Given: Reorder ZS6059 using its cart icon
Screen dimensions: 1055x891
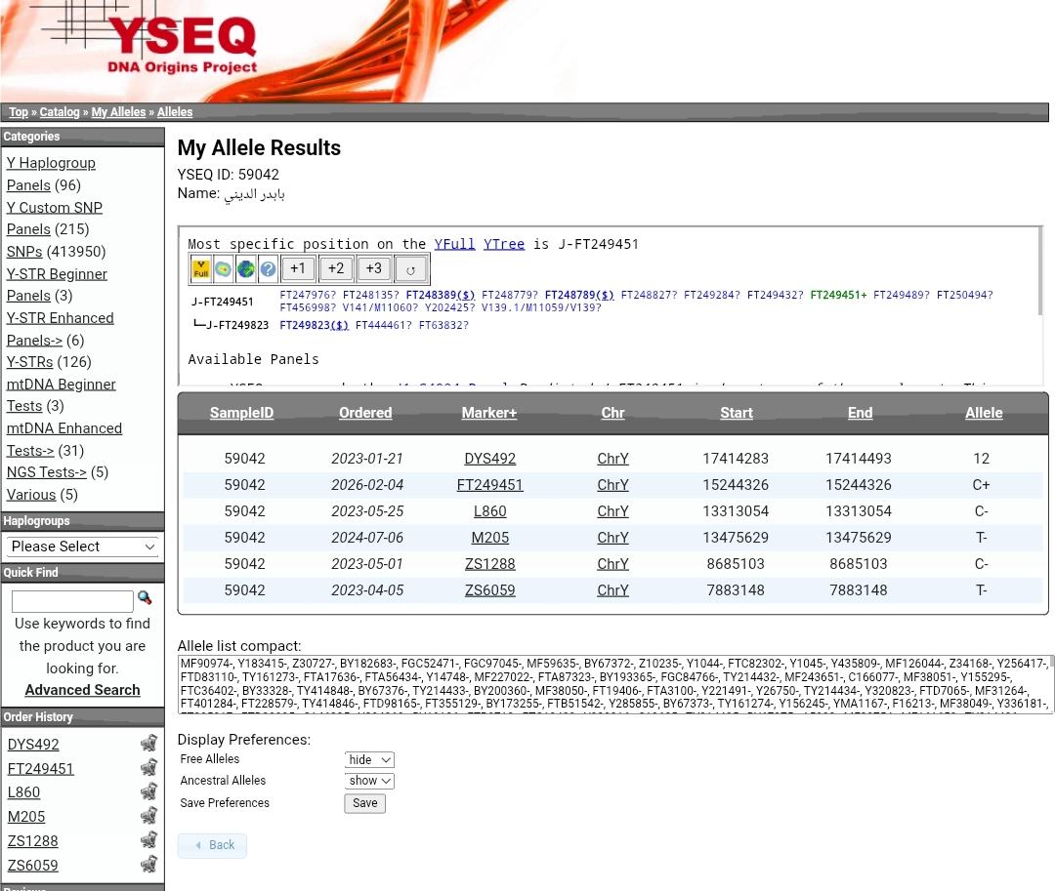Looking at the screenshot, I should (148, 864).
